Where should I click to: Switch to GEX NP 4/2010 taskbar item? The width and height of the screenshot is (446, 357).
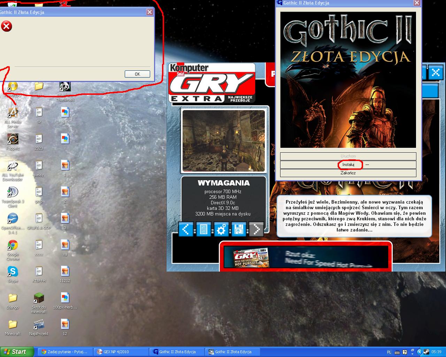[121, 352]
